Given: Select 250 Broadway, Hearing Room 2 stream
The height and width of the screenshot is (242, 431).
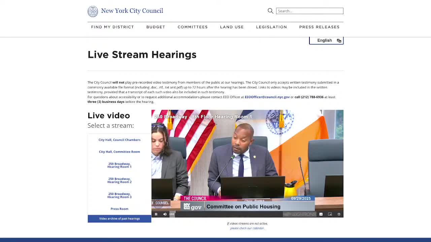Looking at the screenshot, I should pyautogui.click(x=120, y=180).
